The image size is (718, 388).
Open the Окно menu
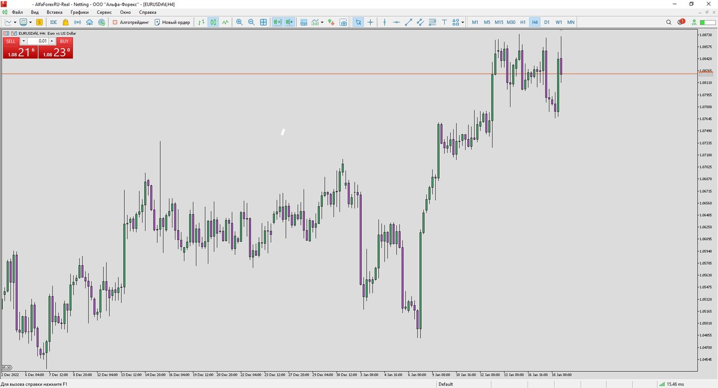point(125,12)
